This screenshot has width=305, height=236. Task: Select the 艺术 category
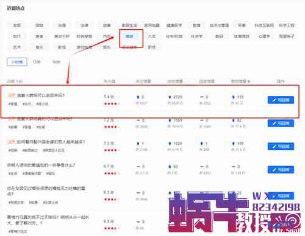17,47
